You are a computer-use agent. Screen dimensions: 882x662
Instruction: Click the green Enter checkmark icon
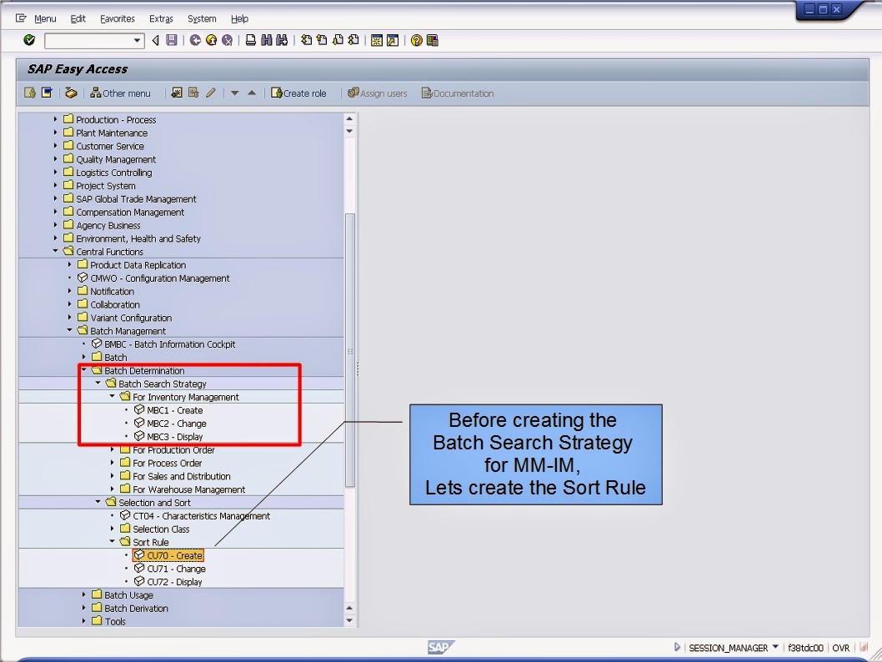point(29,40)
